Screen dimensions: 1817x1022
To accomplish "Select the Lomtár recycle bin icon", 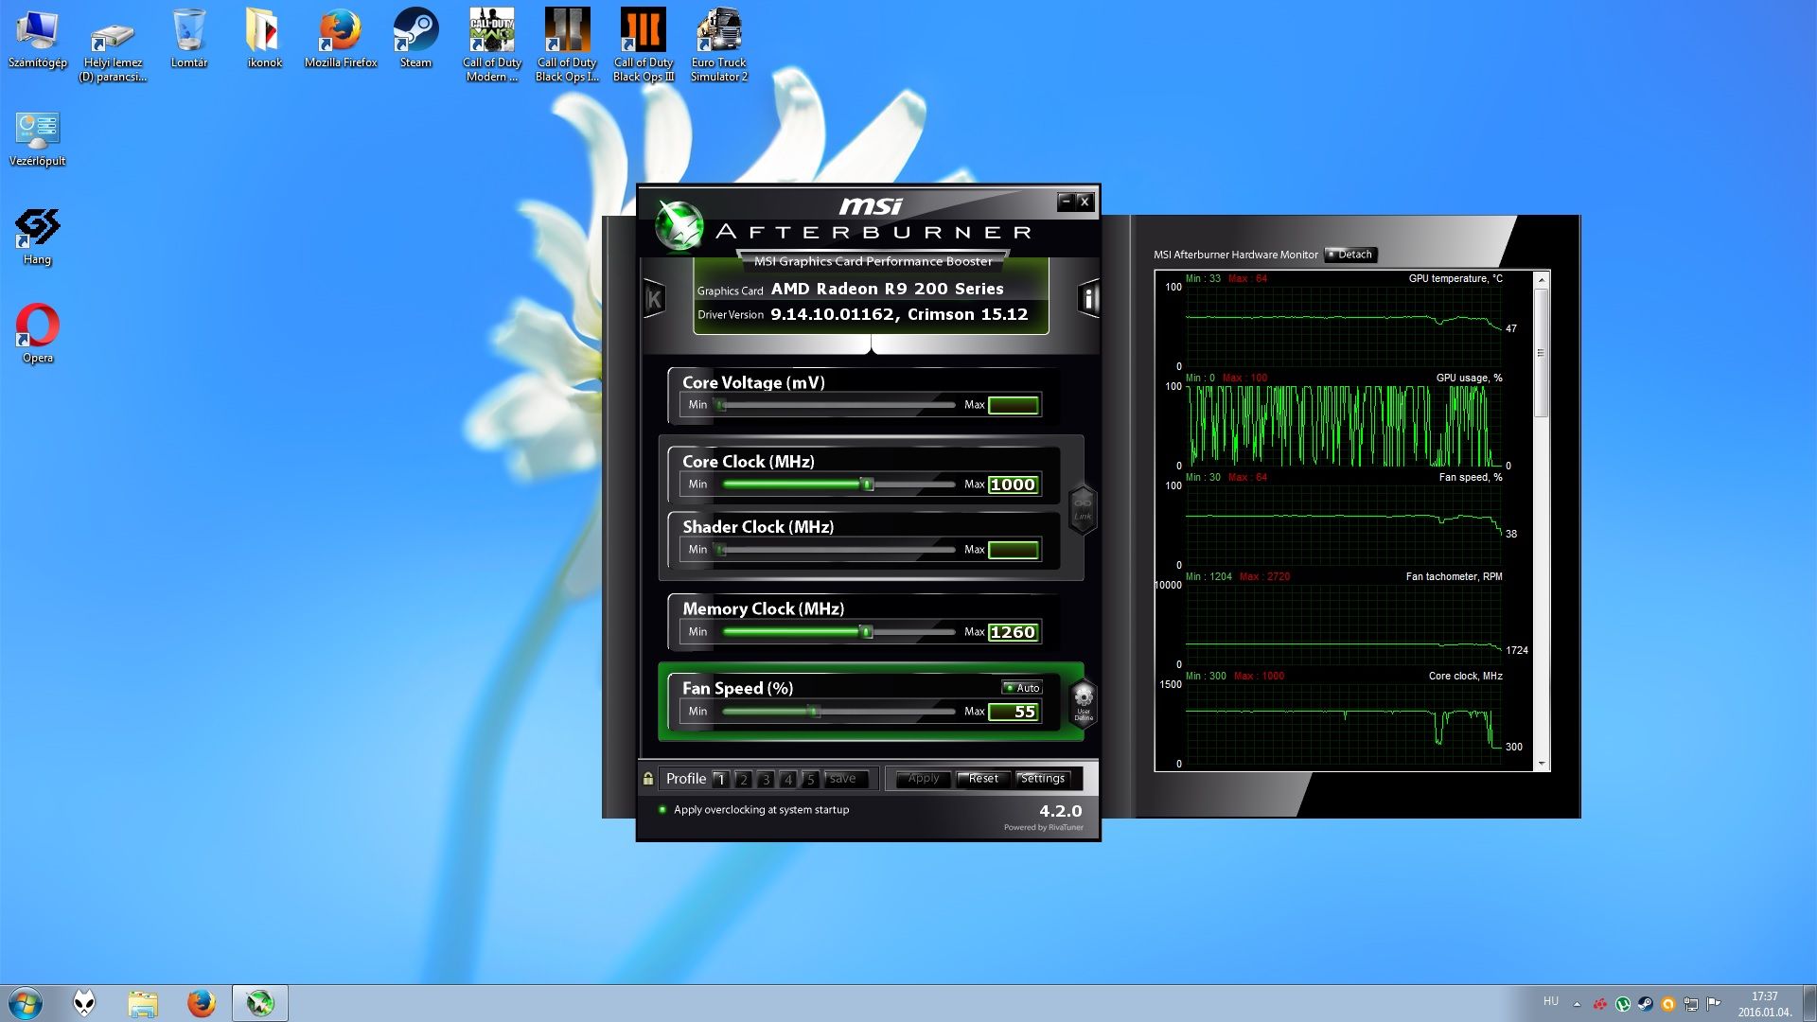I will point(188,40).
